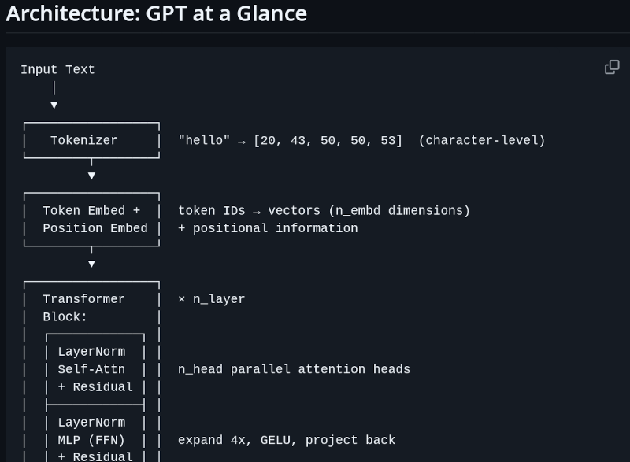The width and height of the screenshot is (630, 462).
Task: Click the "Architecture: GPT at a Glance" heading
Action: (157, 13)
